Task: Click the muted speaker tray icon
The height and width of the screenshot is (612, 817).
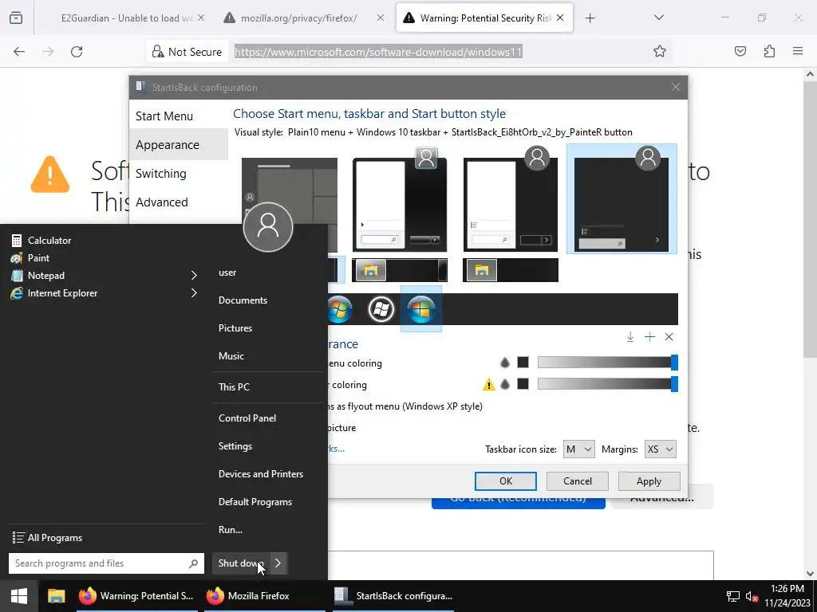Action: (752, 596)
